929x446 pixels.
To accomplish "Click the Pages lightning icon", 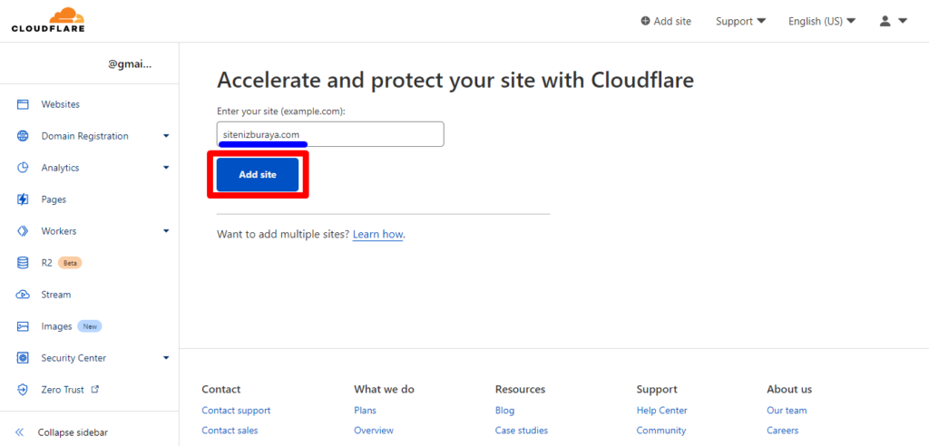I will pyautogui.click(x=23, y=199).
